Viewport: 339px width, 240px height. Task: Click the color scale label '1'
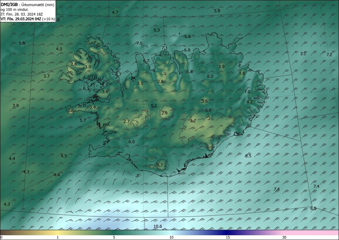click(58, 237)
